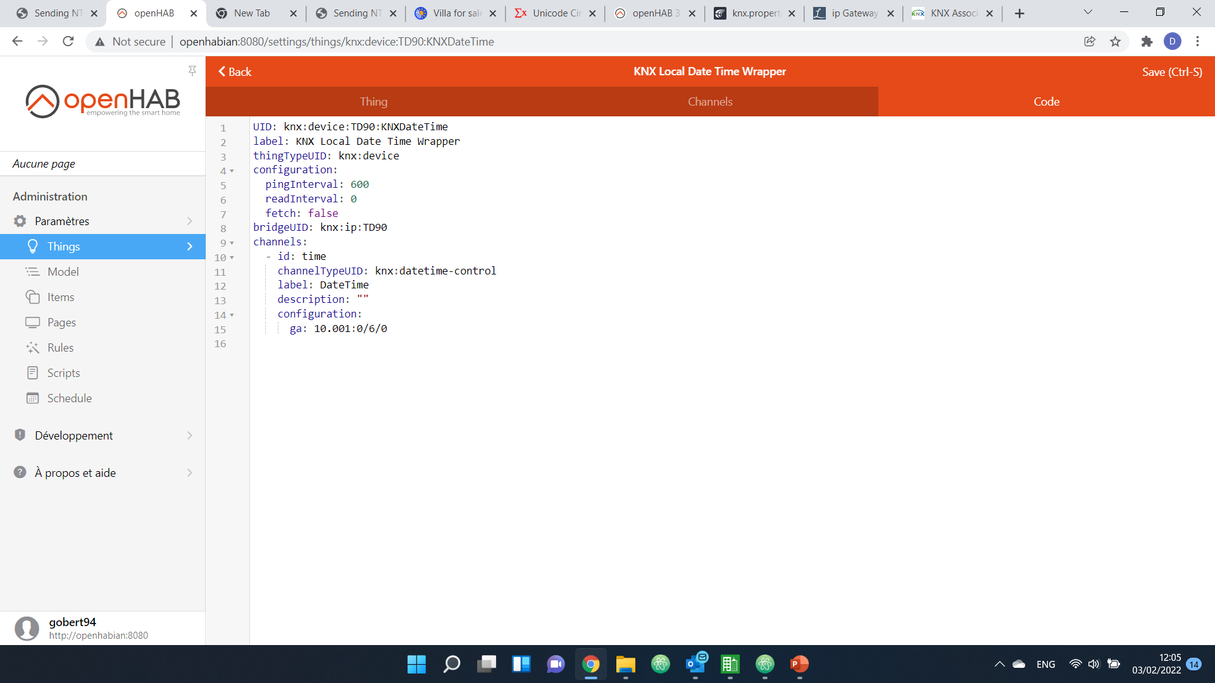
Task: Collapse the configuration block on line 4
Action: pos(231,171)
